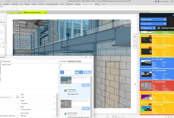
Task: Click the select-elements icon beside camera
Action: (x=81, y=72)
